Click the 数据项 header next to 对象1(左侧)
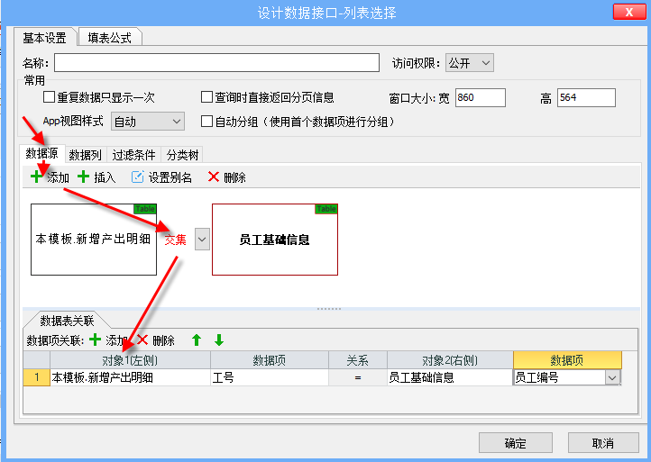The width and height of the screenshot is (651, 462). 270,360
